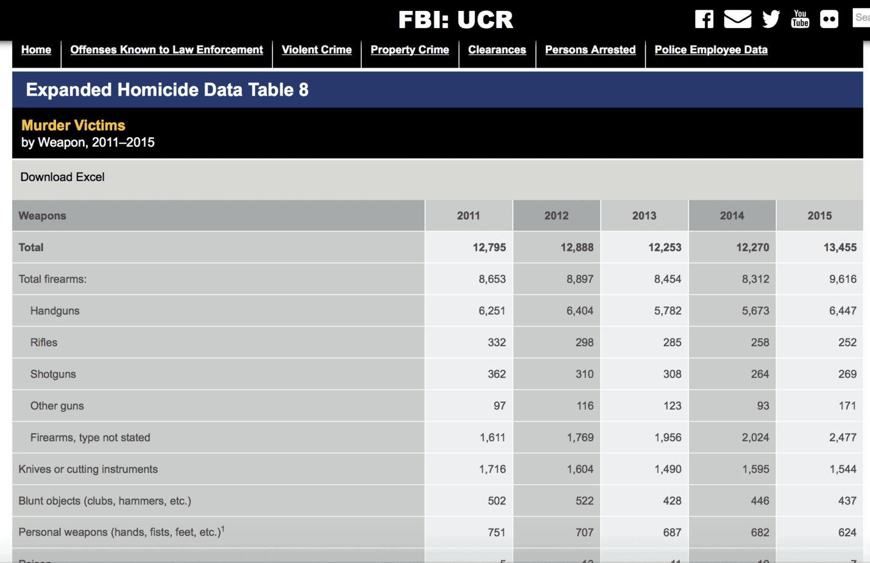
Task: Open the Clearances section
Action: [497, 50]
